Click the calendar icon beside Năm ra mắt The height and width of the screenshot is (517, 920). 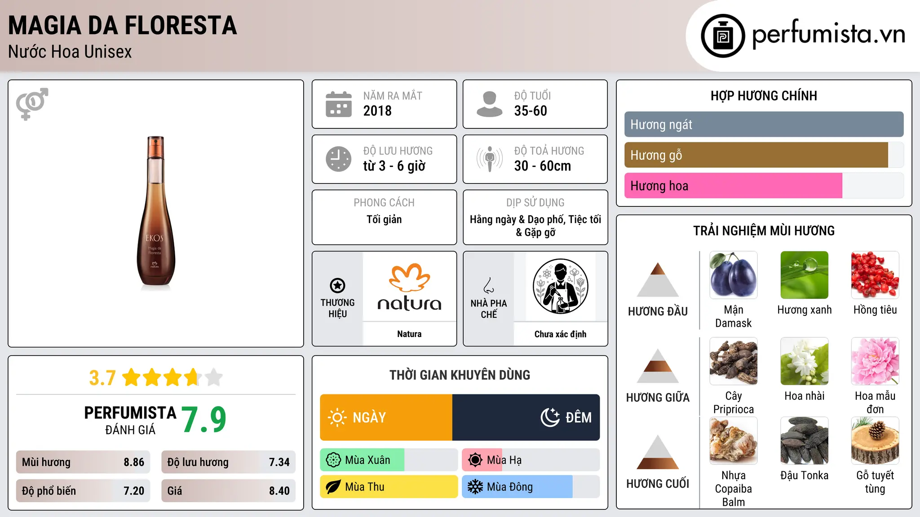click(339, 104)
